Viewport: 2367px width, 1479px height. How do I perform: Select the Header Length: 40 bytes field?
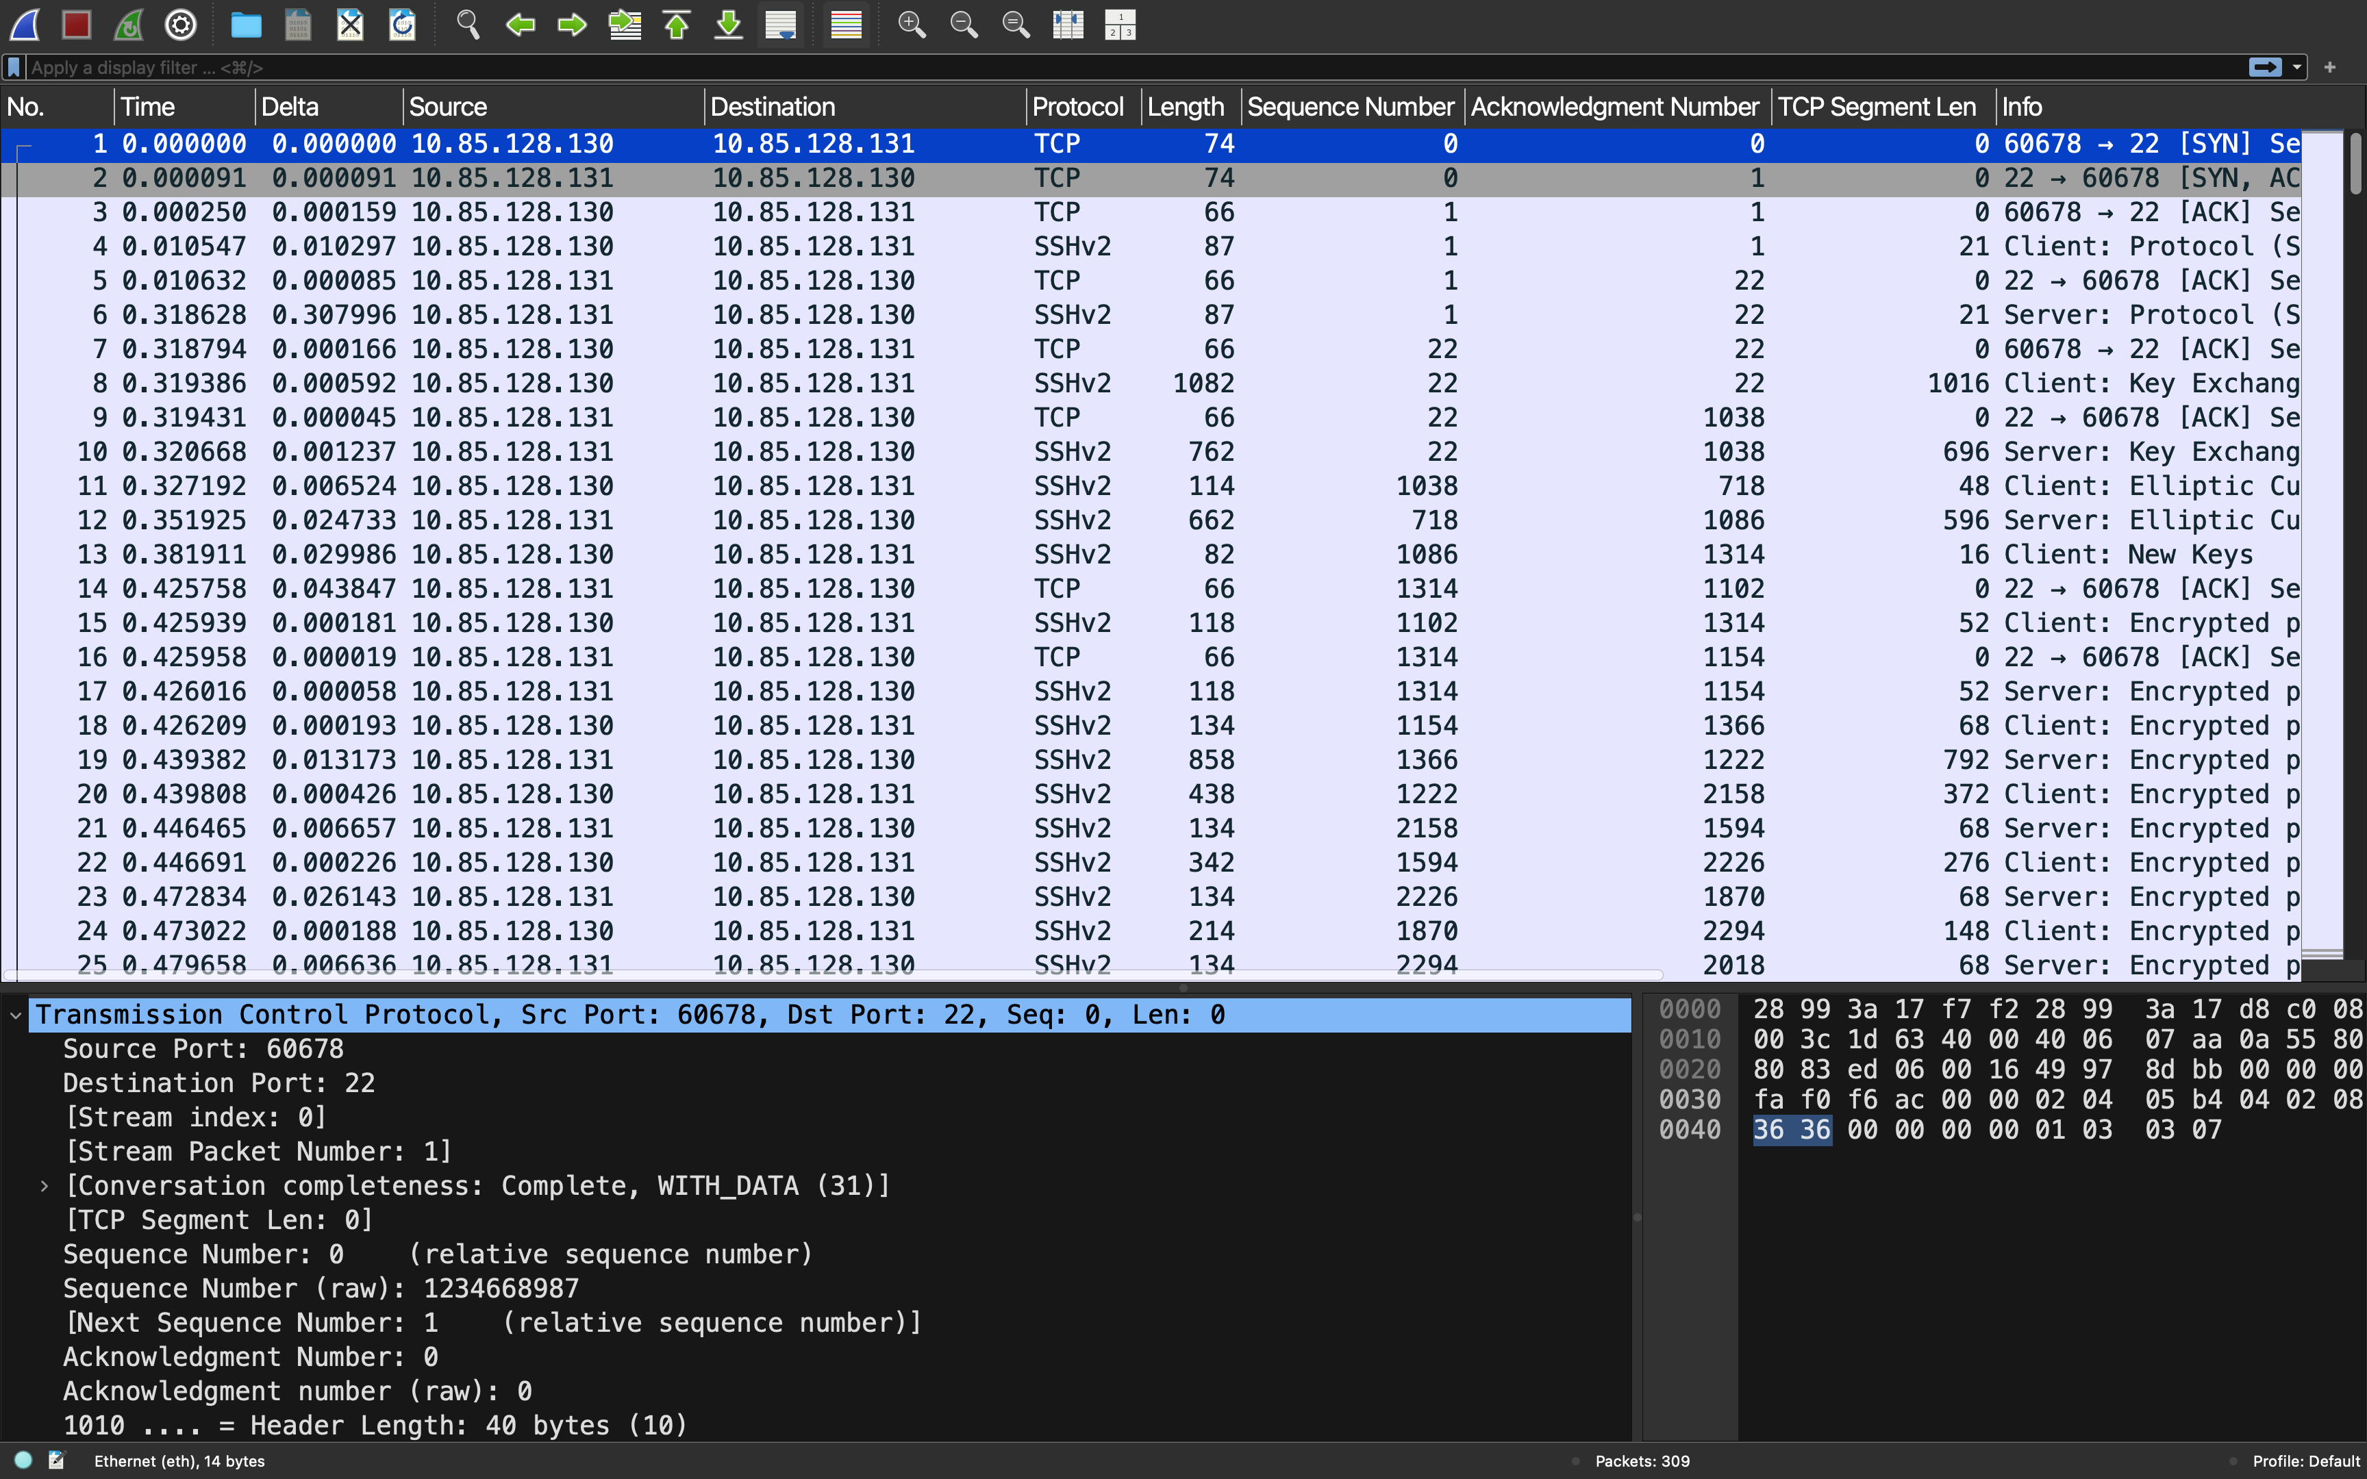[x=375, y=1426]
